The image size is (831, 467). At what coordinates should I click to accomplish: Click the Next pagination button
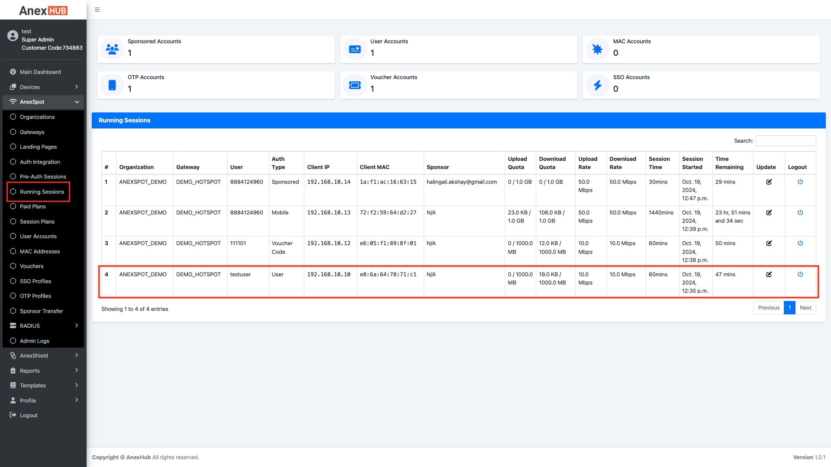coord(805,307)
